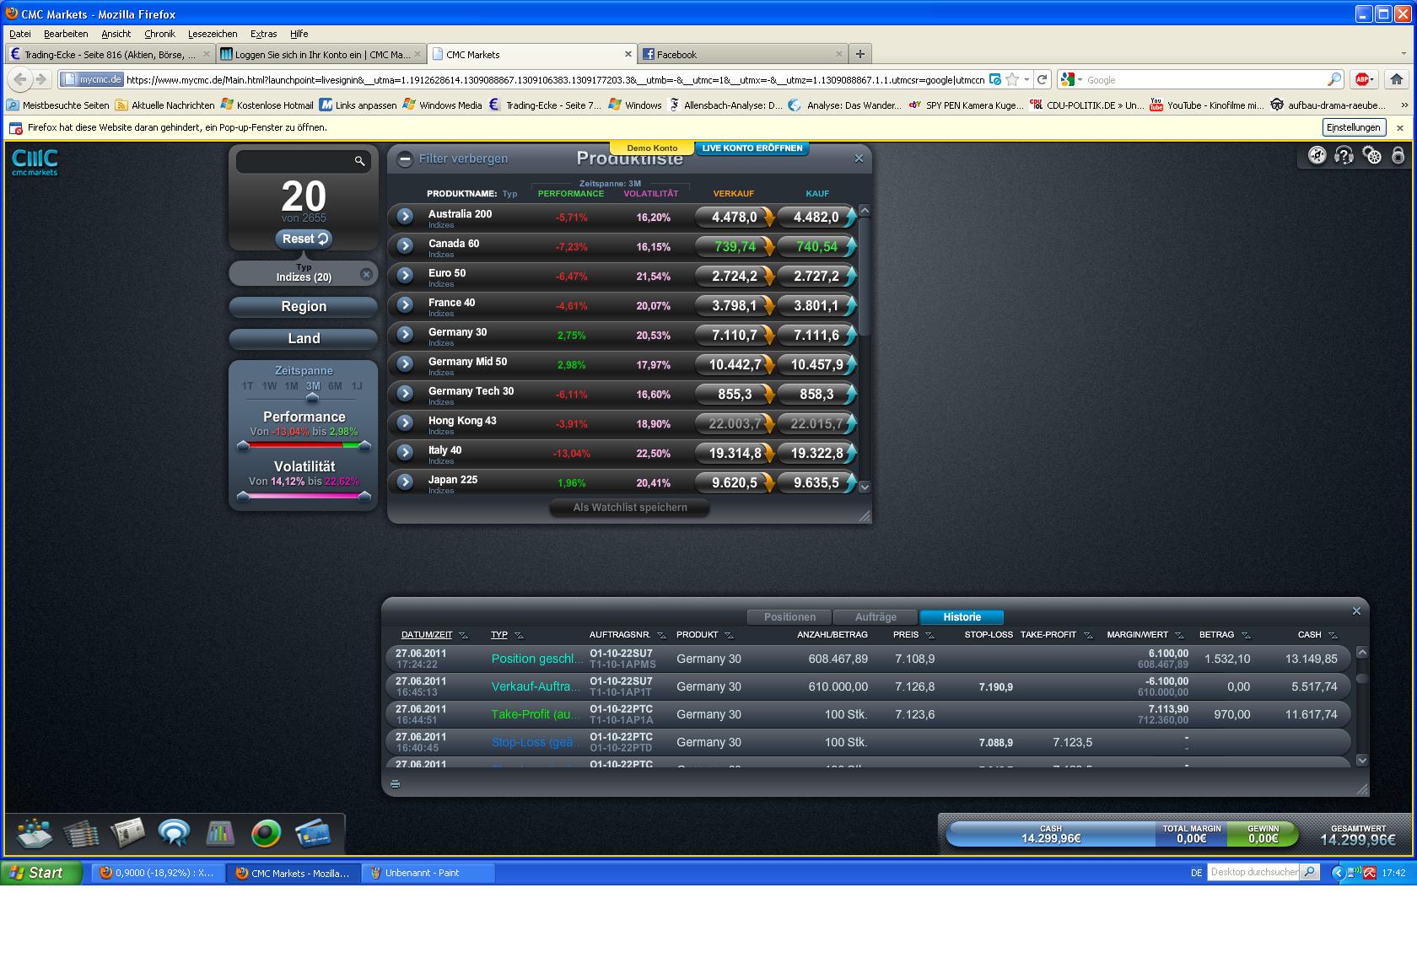Click the Windows Start button
The width and height of the screenshot is (1417, 963).
[x=41, y=873]
